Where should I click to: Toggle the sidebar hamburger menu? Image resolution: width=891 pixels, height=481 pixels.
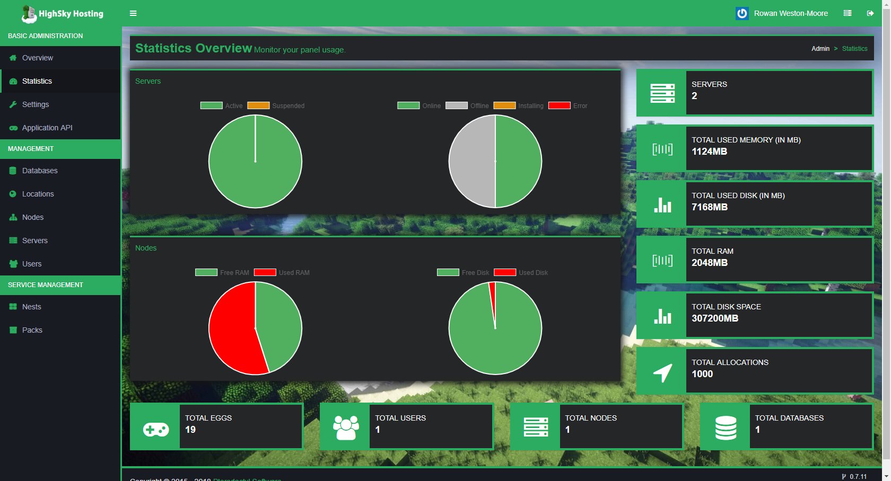133,13
